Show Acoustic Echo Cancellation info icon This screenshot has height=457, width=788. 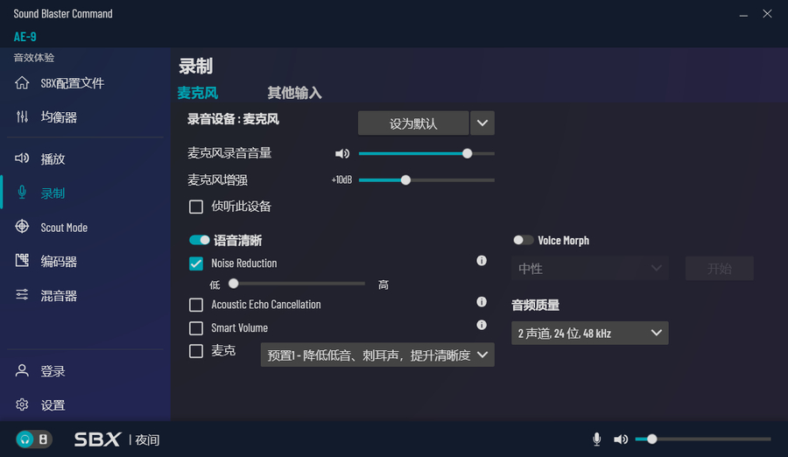(482, 302)
